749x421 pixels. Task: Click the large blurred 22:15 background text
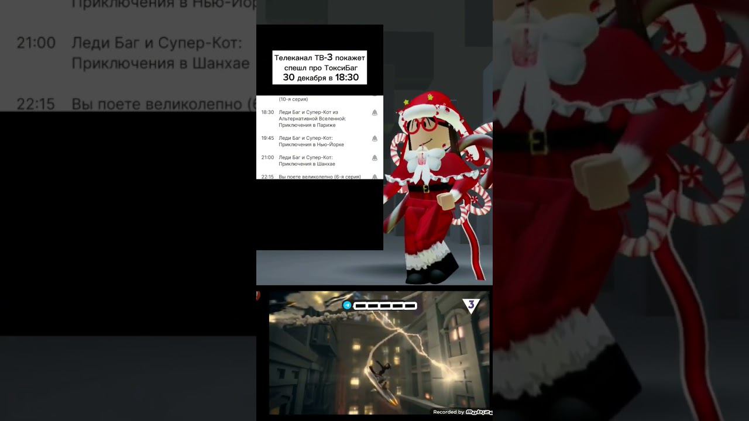pos(36,104)
